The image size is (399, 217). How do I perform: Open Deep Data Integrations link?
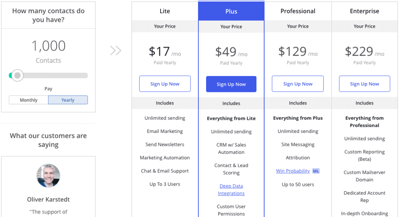[x=231, y=190]
